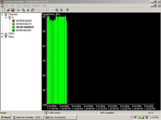Open the options toolbar icon
The height and width of the screenshot is (120, 161).
pyautogui.click(x=33, y=10)
